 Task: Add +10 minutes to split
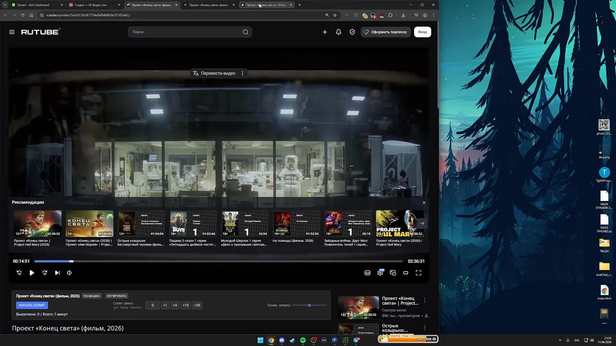coord(185,305)
